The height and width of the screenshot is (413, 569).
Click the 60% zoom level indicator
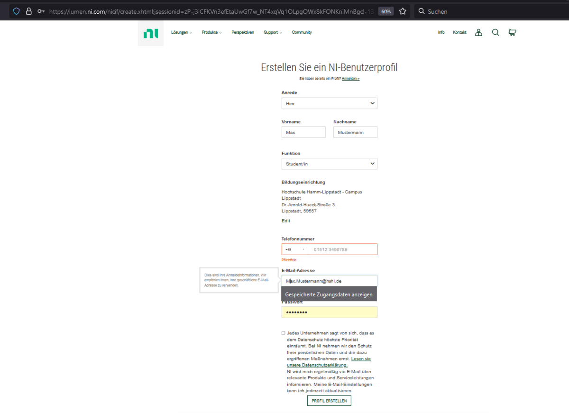coord(386,11)
